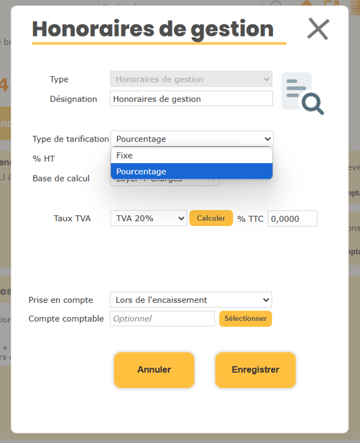This screenshot has width=360, height=443.
Task: Close the Honoraires de gestion dialog
Action: tap(318, 29)
